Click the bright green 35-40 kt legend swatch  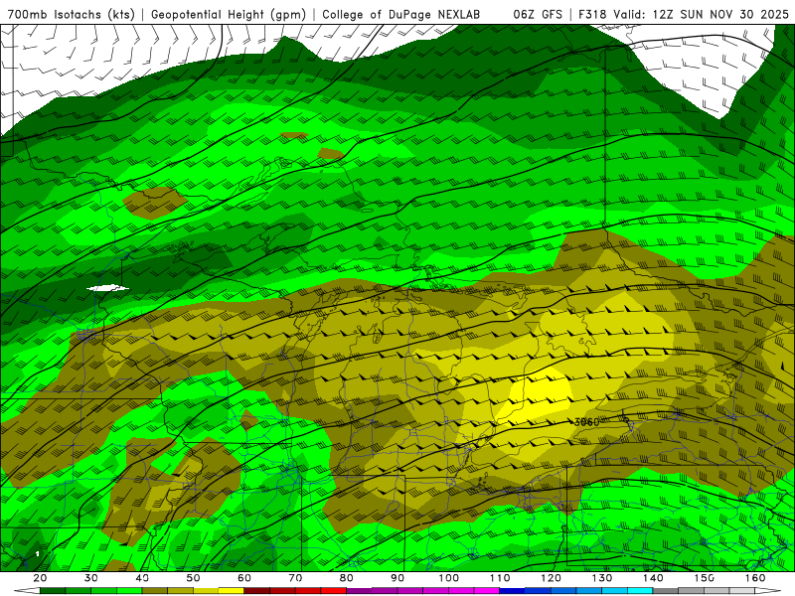point(129,591)
